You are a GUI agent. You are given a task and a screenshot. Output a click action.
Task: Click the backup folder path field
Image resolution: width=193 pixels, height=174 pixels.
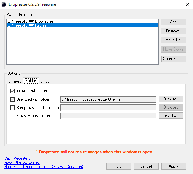click(108, 99)
